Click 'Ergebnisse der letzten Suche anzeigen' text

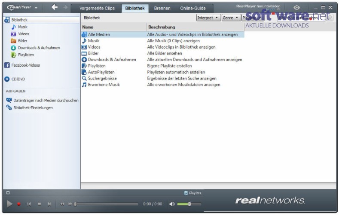(182, 78)
